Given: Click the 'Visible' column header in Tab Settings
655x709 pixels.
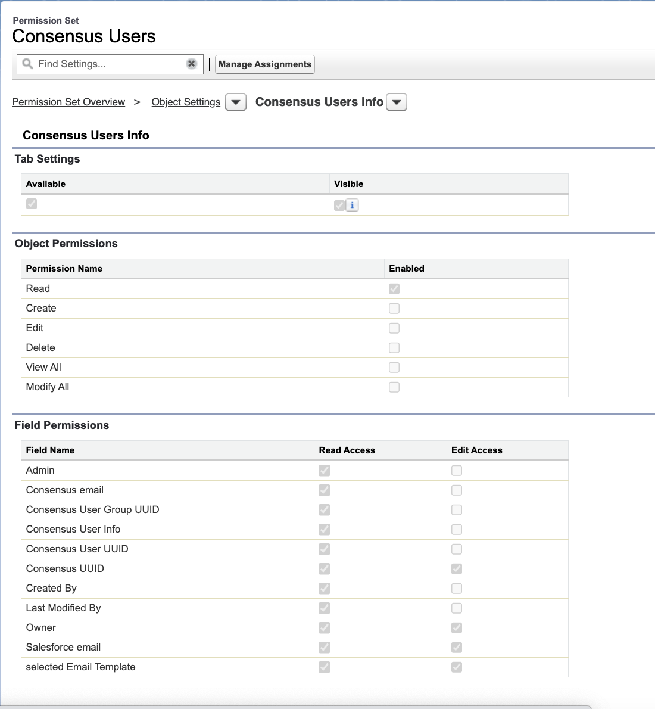Looking at the screenshot, I should (348, 184).
